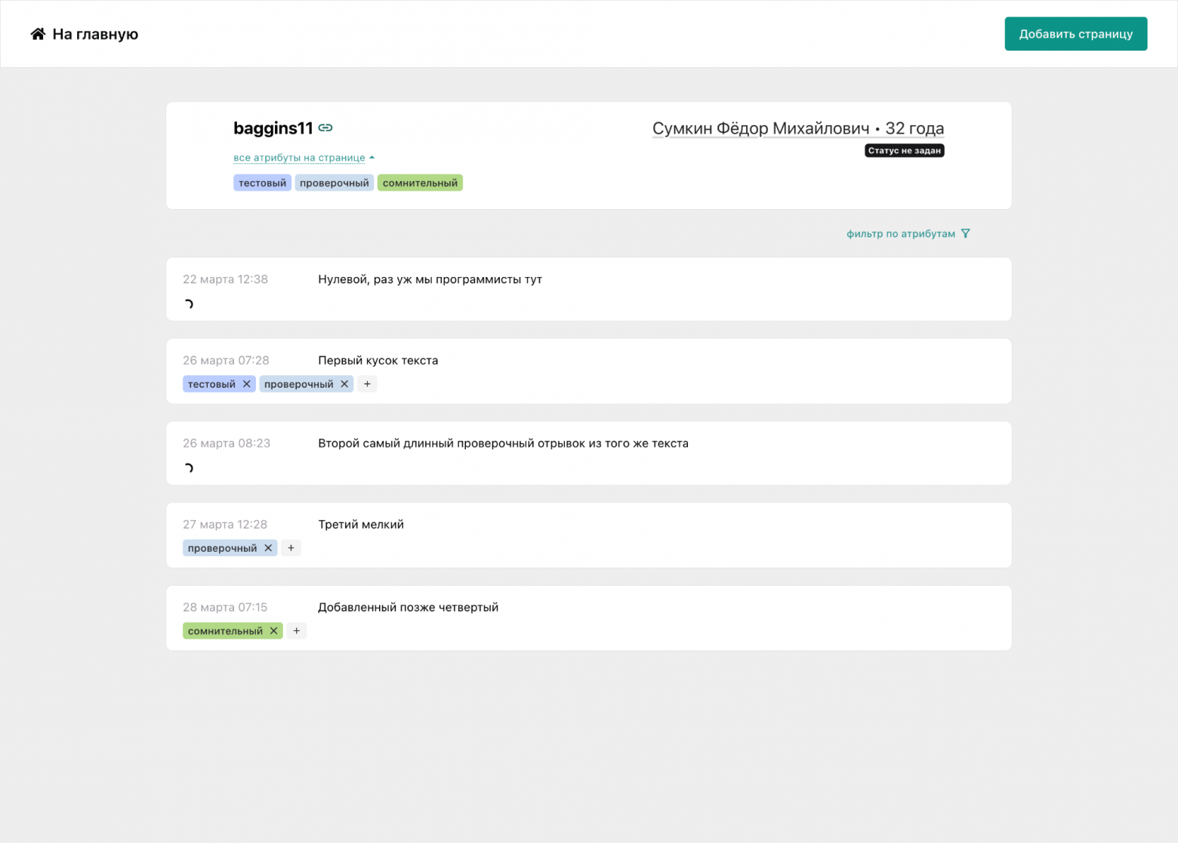Toggle the сомнительный attribute chip in header
This screenshot has width=1178, height=843.
420,182
